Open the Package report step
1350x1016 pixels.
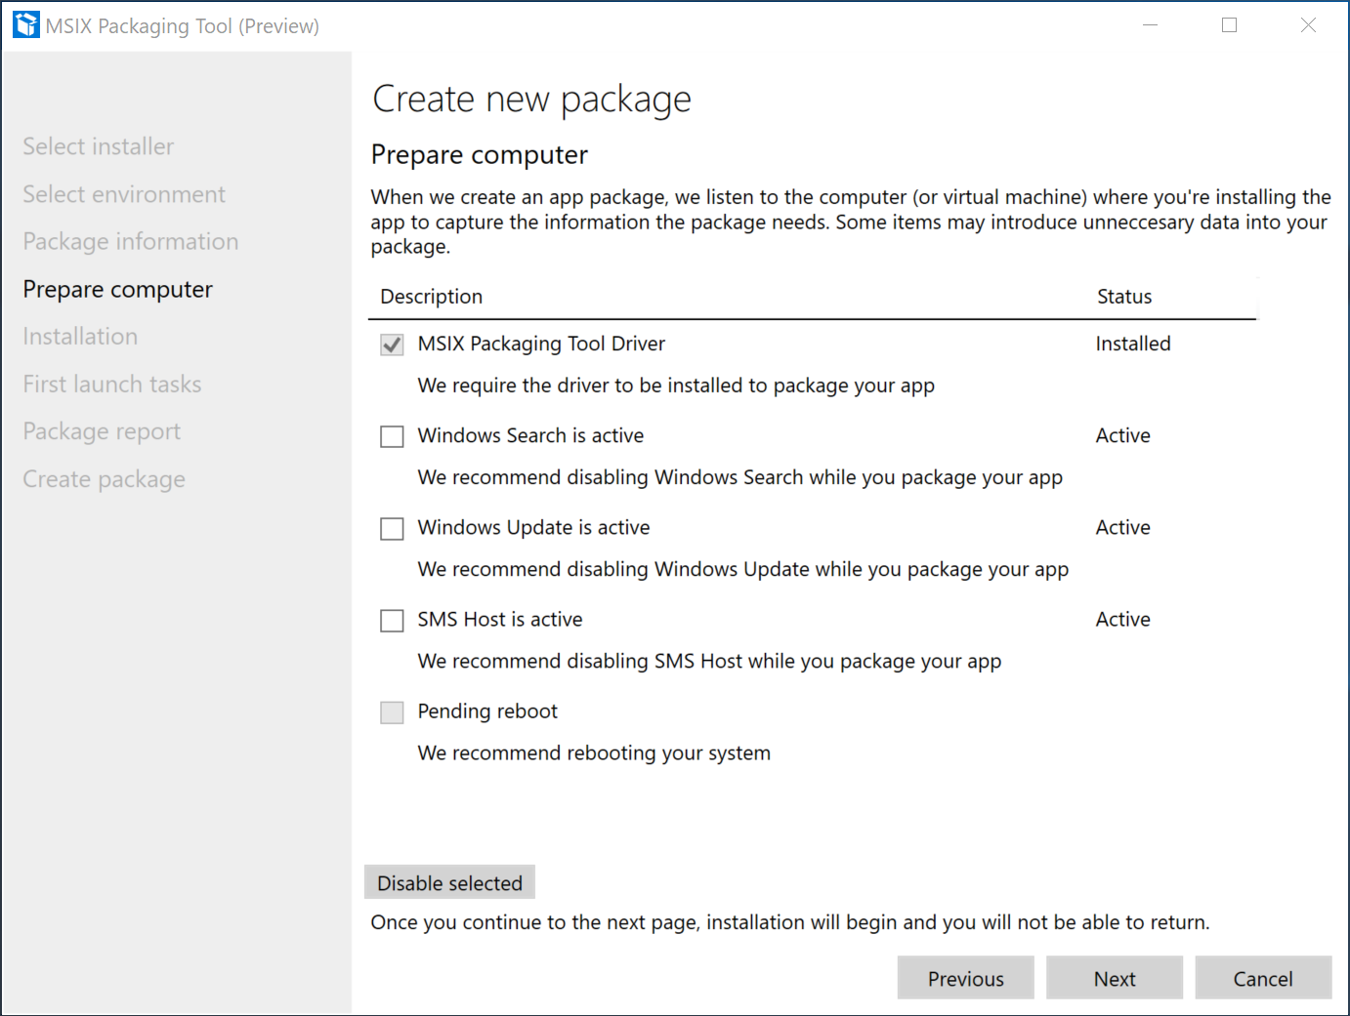pos(102,431)
